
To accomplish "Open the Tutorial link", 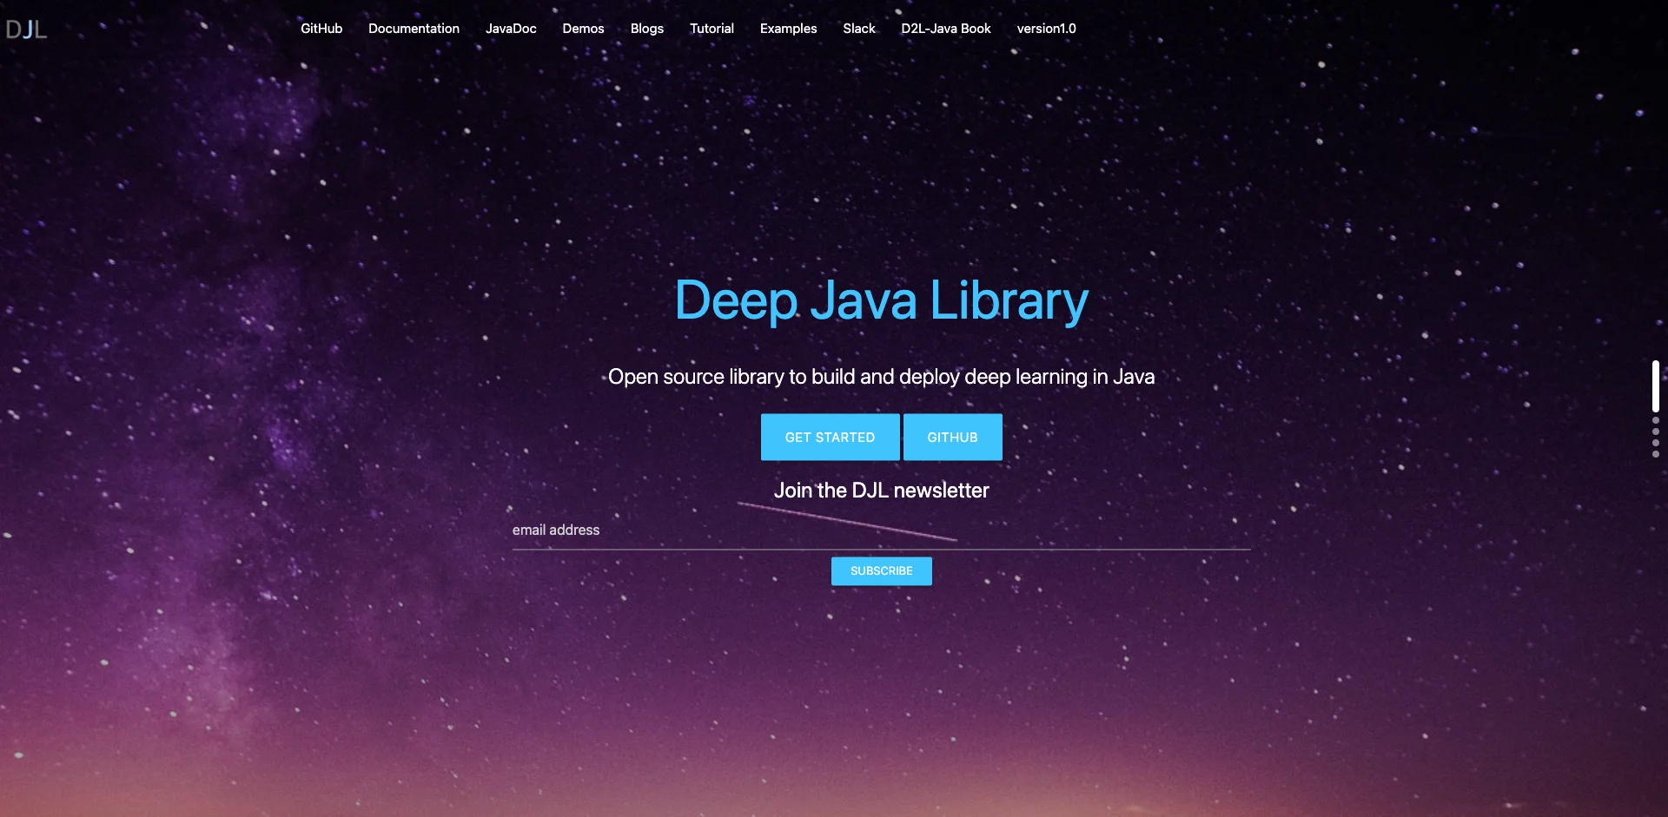I will (712, 29).
